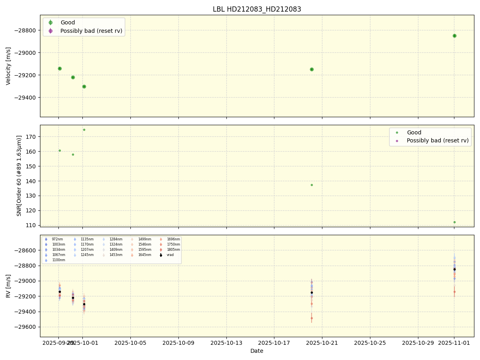Click the 1324nm legend text

115,244
